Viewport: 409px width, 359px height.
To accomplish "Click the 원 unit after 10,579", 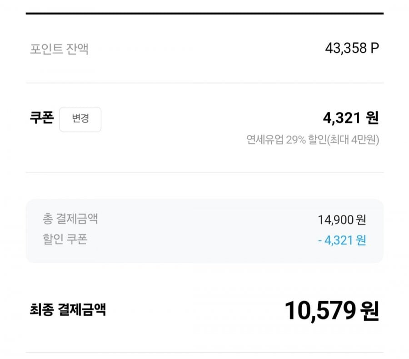I will tap(369, 311).
